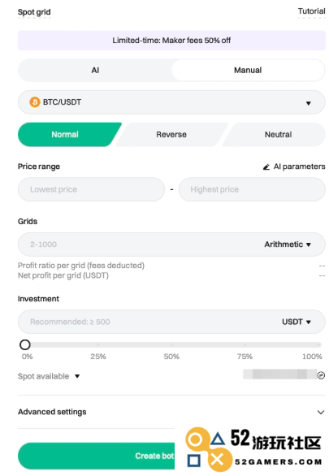329x476 pixels.
Task: Open the Arithmetic grid type dropdown
Action: click(x=288, y=244)
